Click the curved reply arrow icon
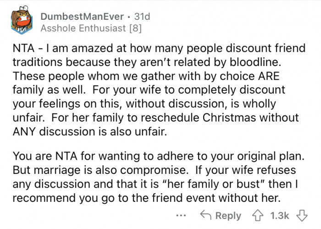 click(x=205, y=215)
